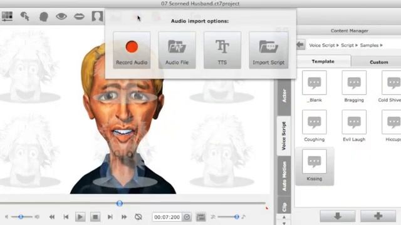Click the playback speed slider knob
Viewport: 401px width, 225px height.
(237, 217)
